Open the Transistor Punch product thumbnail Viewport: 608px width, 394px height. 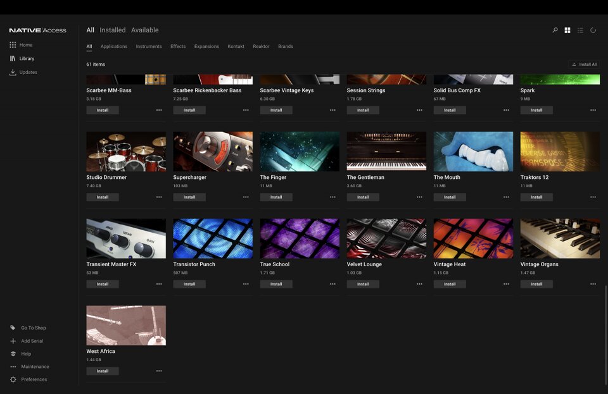(x=212, y=238)
